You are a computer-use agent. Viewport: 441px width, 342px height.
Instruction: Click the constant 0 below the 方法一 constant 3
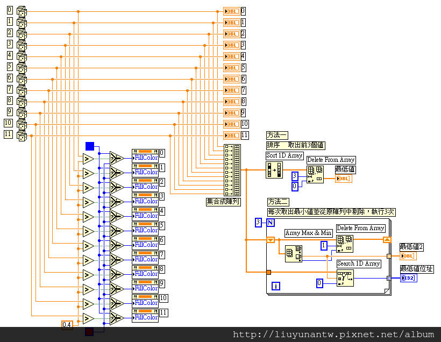(295, 186)
